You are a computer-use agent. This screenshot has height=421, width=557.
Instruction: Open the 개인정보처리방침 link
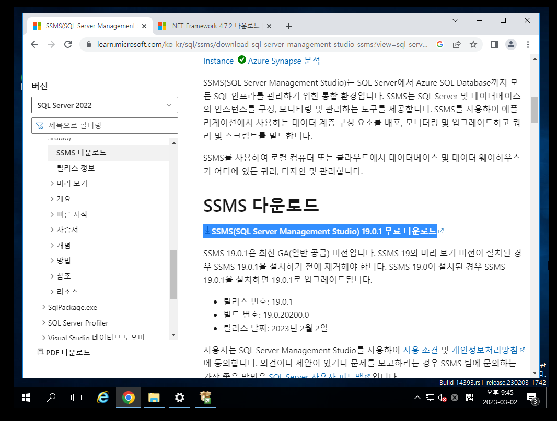488,351
